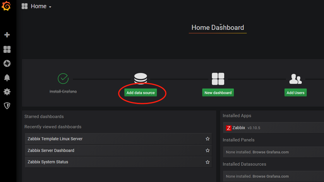Viewport: 324px width, 182px height.
Task: Star the Zabbix Server Dashboard
Action: click(x=208, y=150)
